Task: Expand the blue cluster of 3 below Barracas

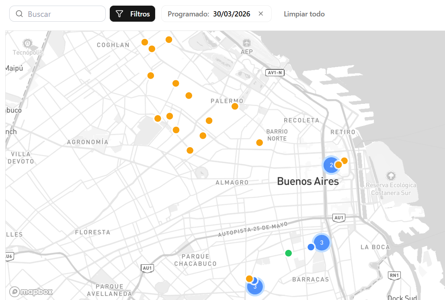Action: click(x=255, y=287)
